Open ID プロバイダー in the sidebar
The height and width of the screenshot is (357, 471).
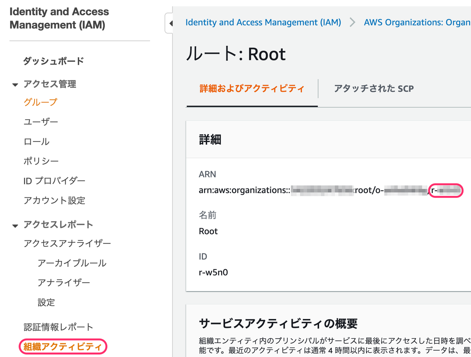[54, 181]
